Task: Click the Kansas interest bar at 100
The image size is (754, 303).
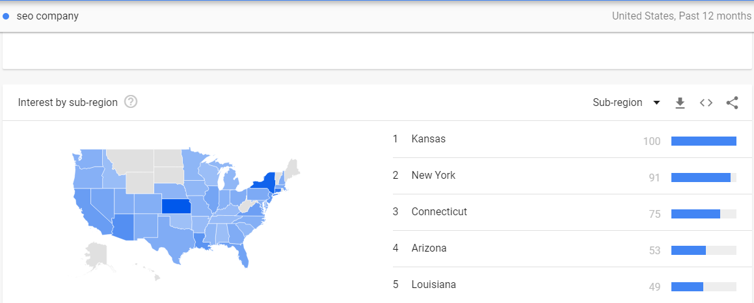Action: 703,141
